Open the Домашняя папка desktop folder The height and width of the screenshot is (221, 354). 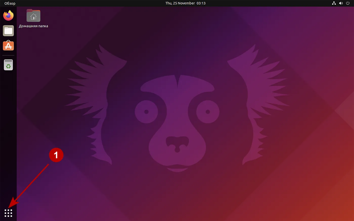33,15
